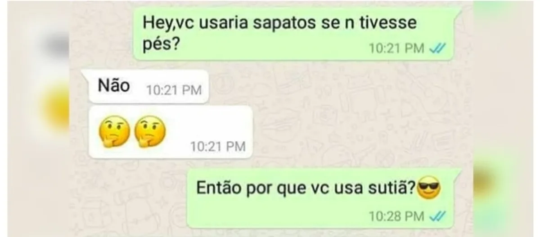Tap 10:21 PM timestamp on first green message
This screenshot has width=540, height=237.
396,48
